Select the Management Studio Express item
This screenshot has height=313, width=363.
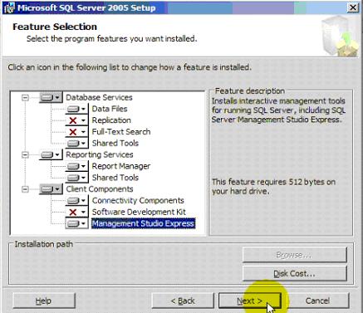[143, 223]
